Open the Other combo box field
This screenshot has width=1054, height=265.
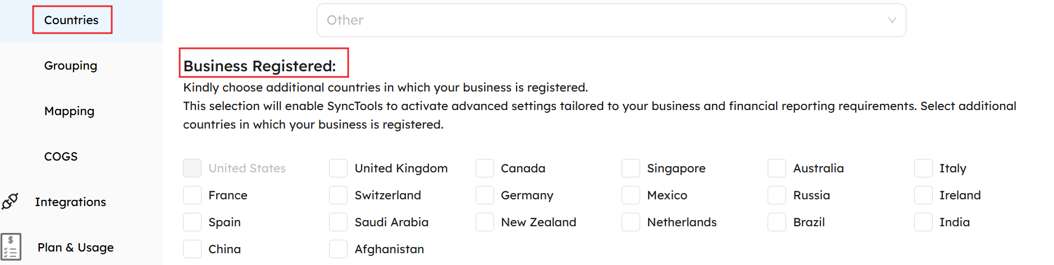[611, 20]
